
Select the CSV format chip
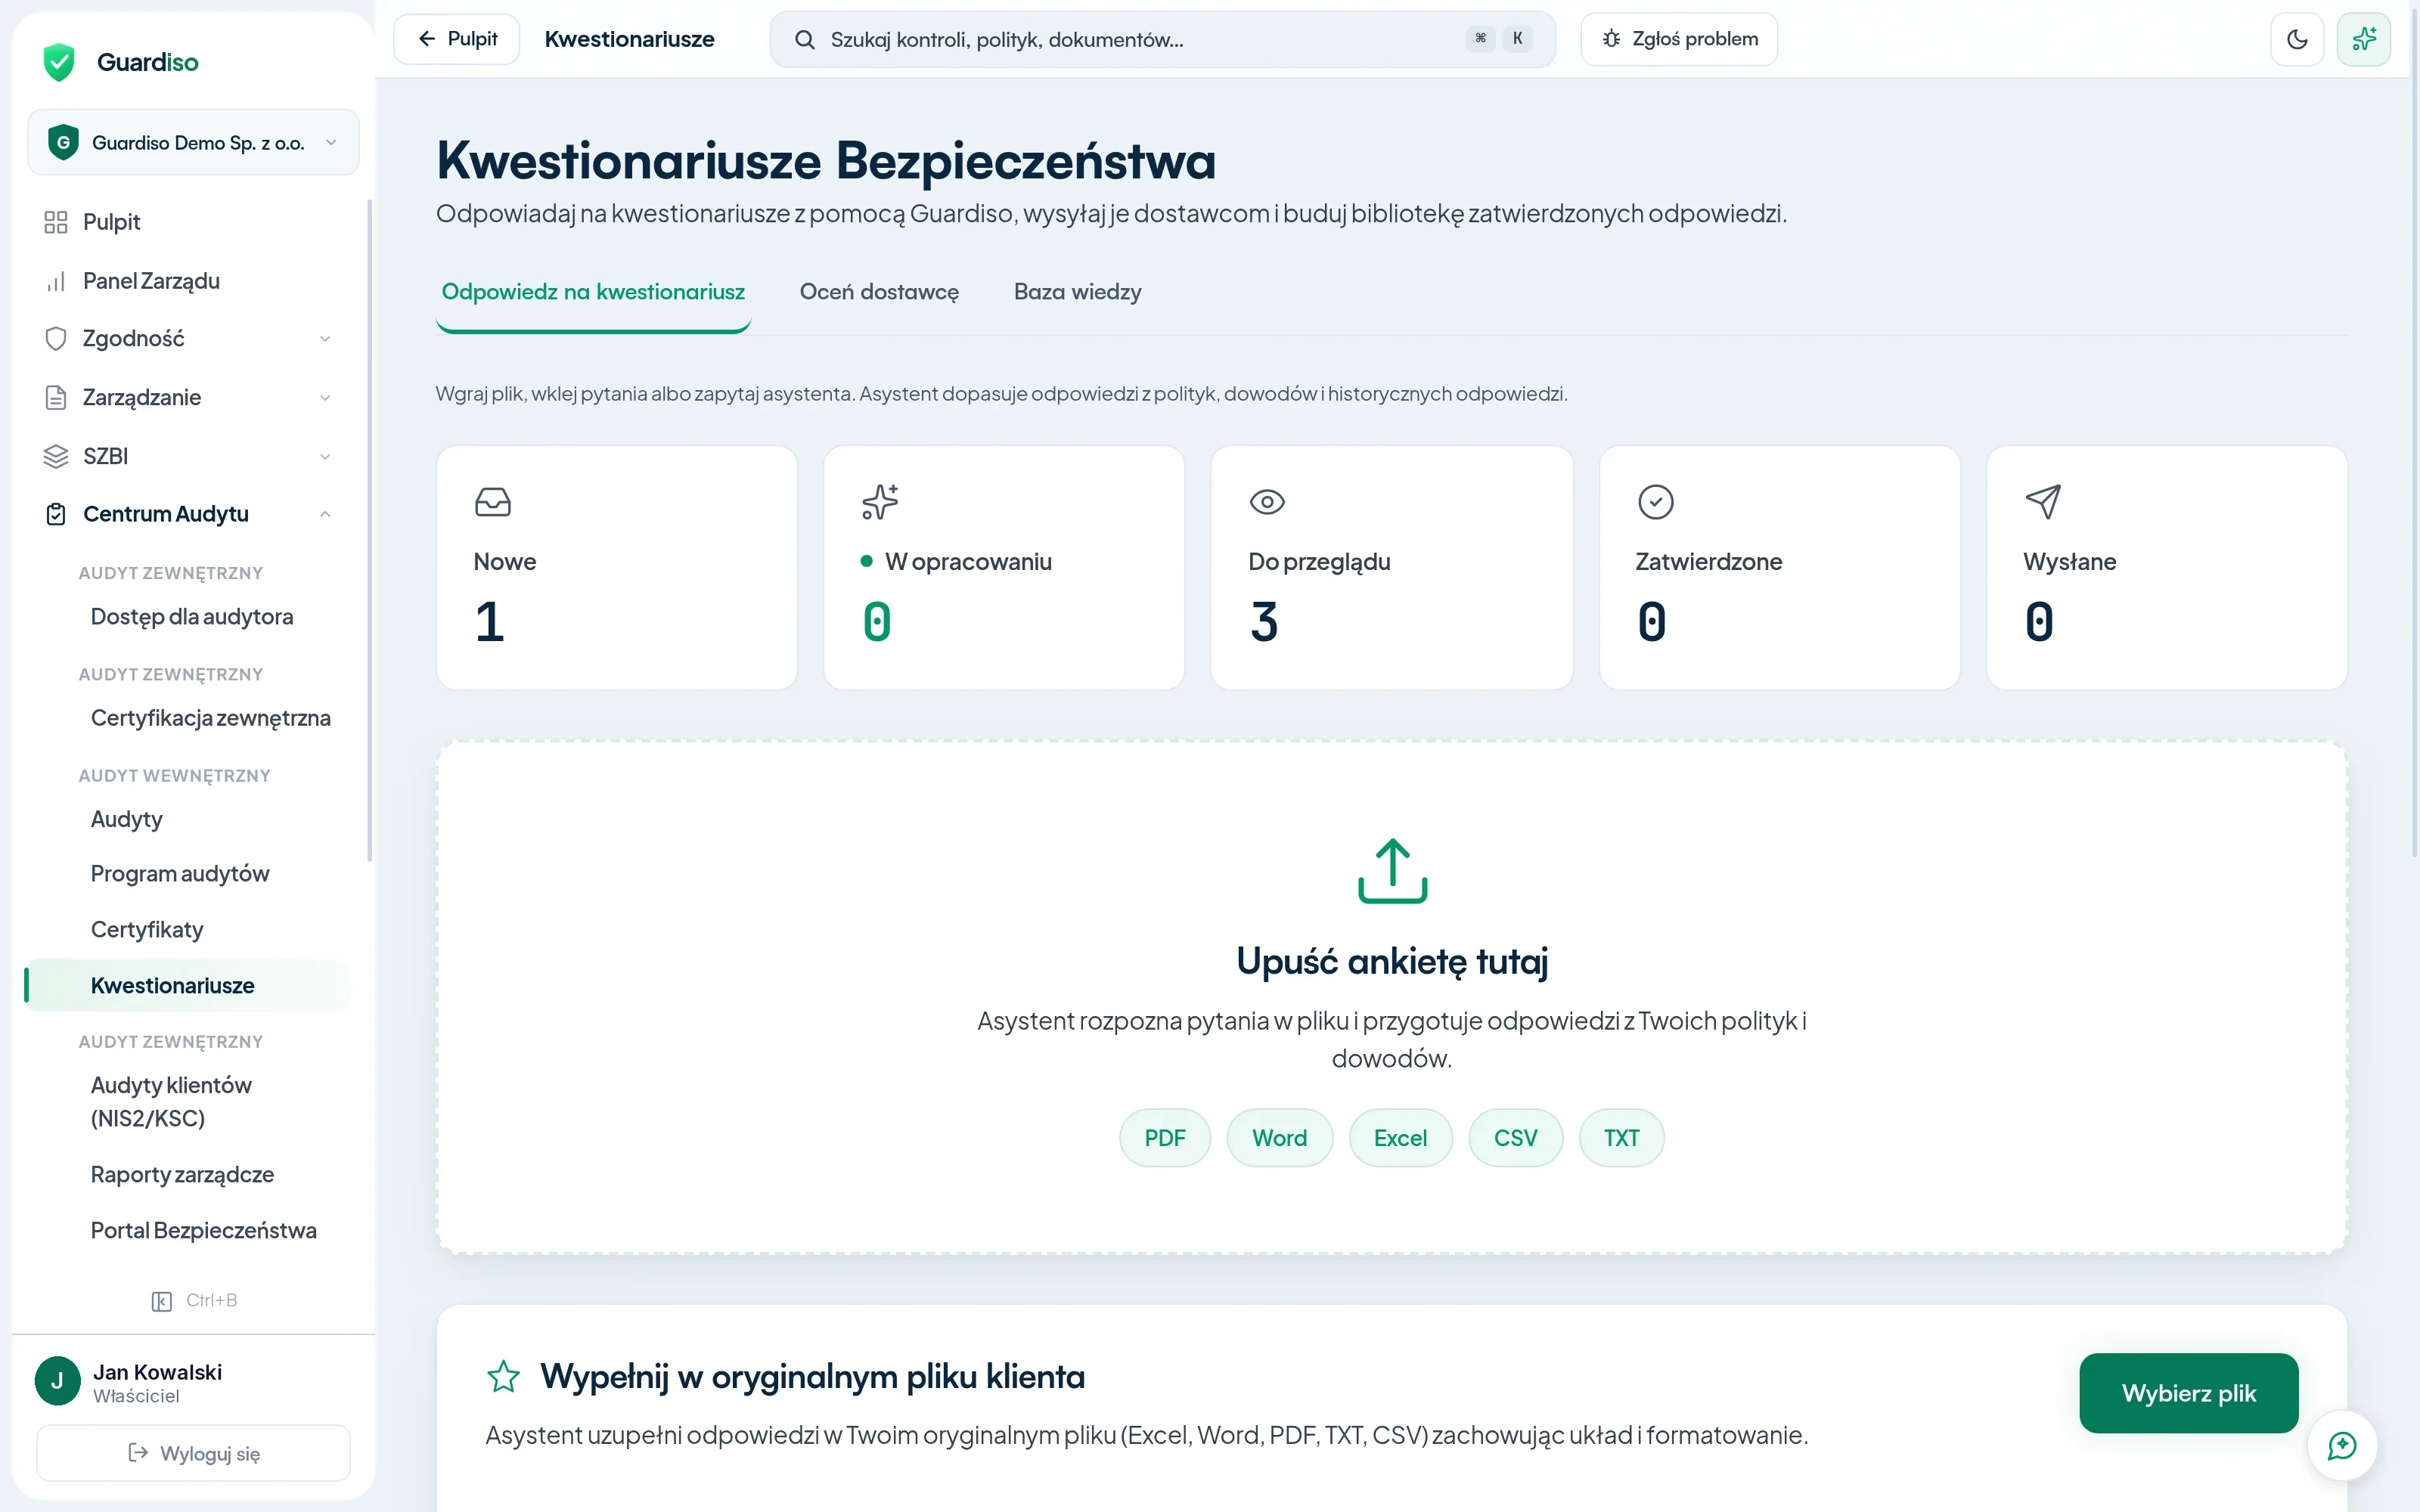(1515, 1138)
